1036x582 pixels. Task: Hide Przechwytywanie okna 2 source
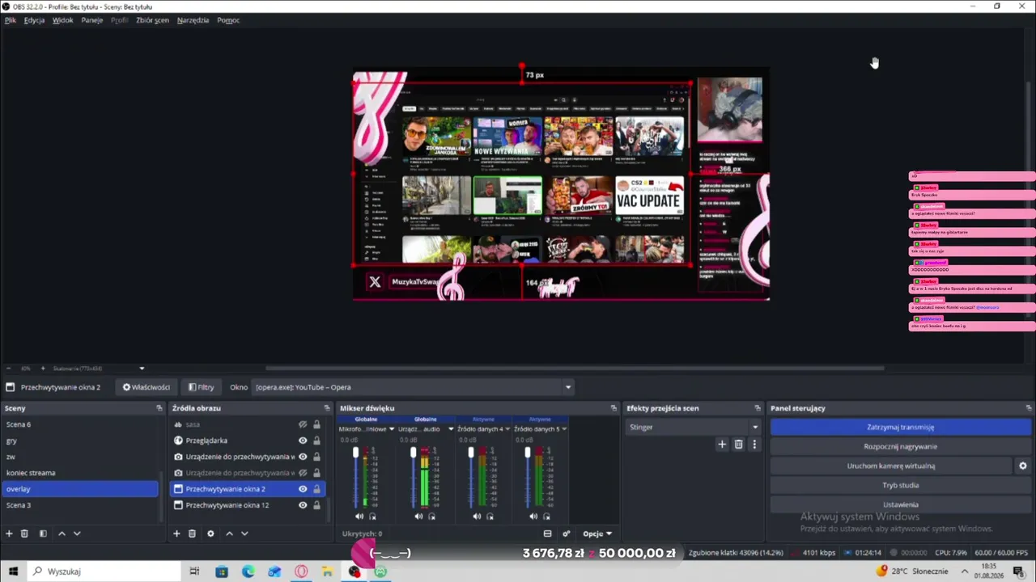click(x=303, y=489)
